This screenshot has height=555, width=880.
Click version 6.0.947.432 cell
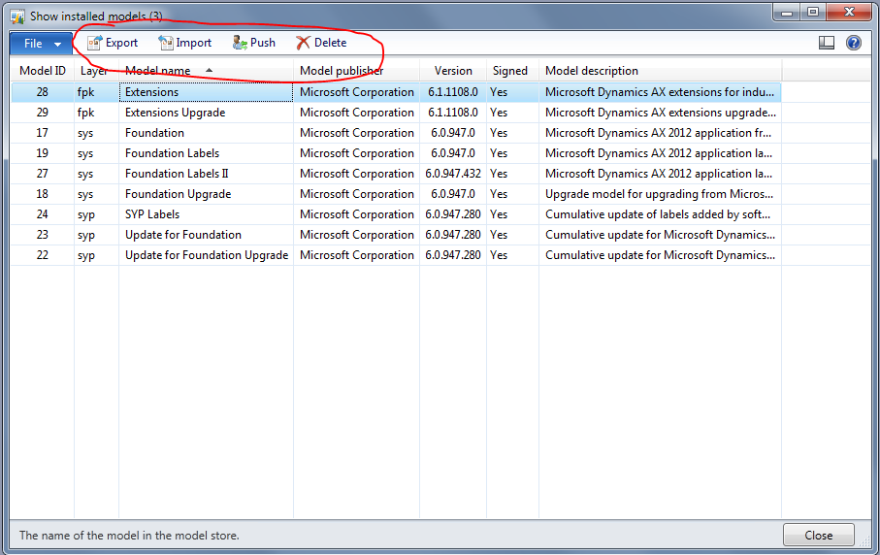[x=453, y=174]
